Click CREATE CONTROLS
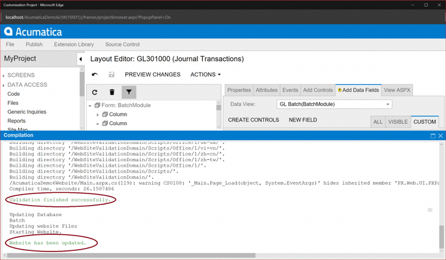The width and height of the screenshot is (446, 260). [254, 120]
